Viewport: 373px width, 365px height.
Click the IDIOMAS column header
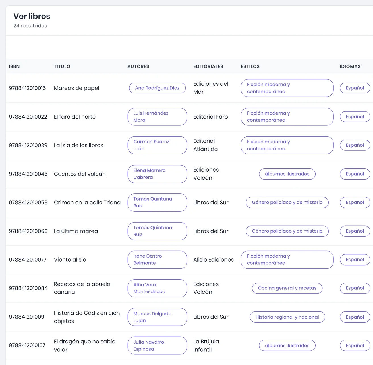[x=350, y=66]
